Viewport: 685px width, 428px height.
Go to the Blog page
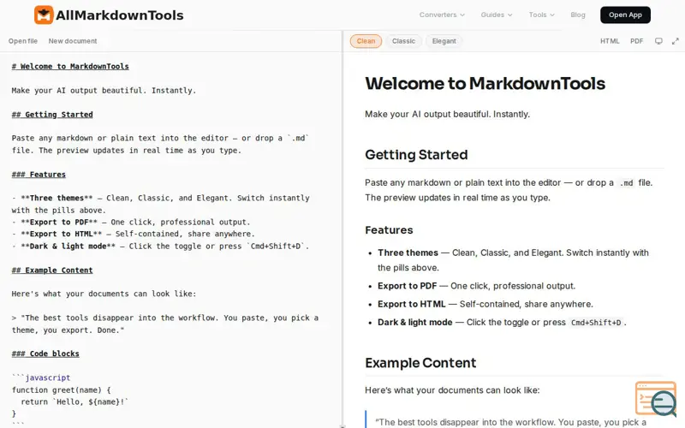[x=577, y=15]
